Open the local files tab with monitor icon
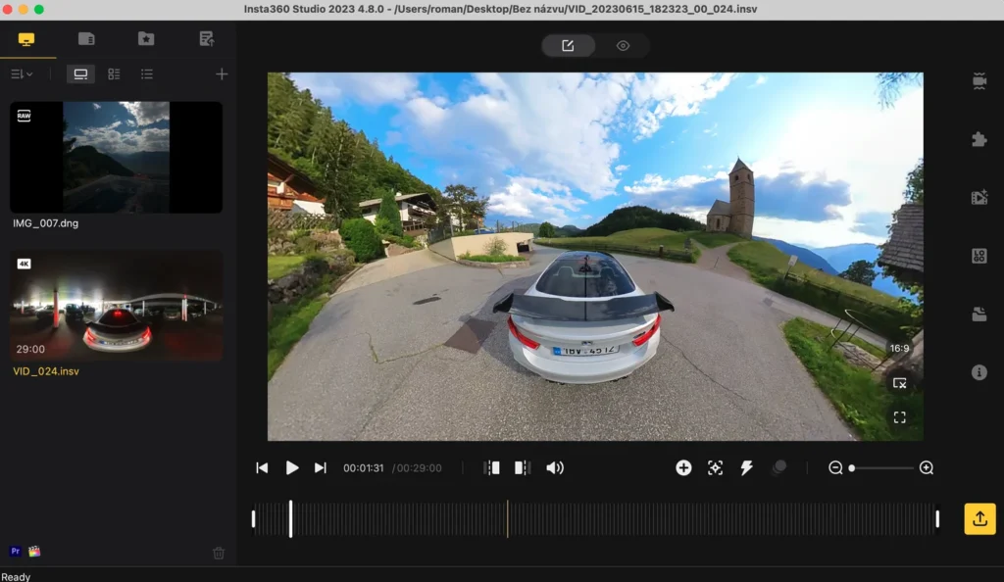 pyautogui.click(x=26, y=39)
